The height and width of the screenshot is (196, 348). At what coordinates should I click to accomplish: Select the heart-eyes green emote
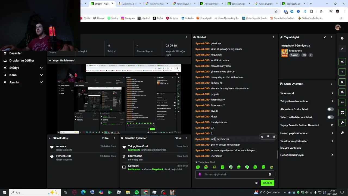206,167
